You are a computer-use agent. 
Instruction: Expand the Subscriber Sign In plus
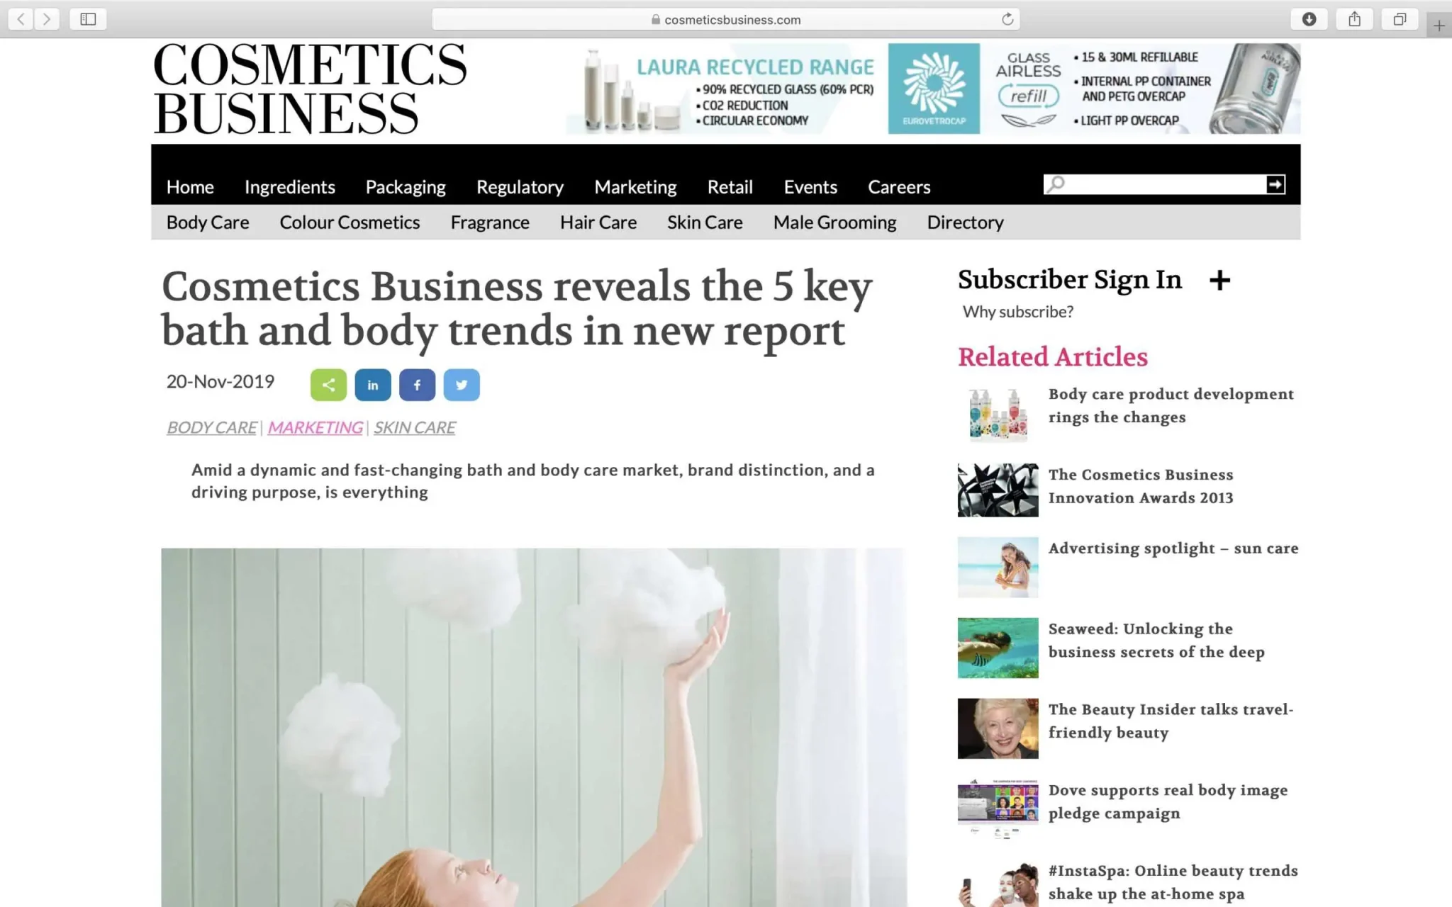tap(1219, 281)
